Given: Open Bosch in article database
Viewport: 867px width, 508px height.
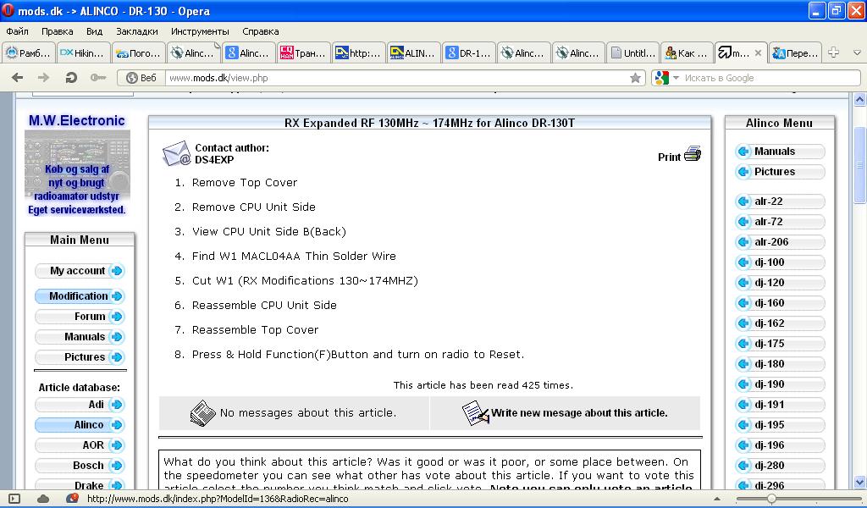Looking at the screenshot, I should (79, 466).
